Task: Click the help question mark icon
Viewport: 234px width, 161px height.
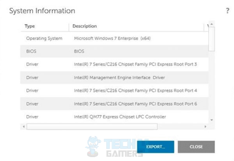Action: (x=227, y=11)
